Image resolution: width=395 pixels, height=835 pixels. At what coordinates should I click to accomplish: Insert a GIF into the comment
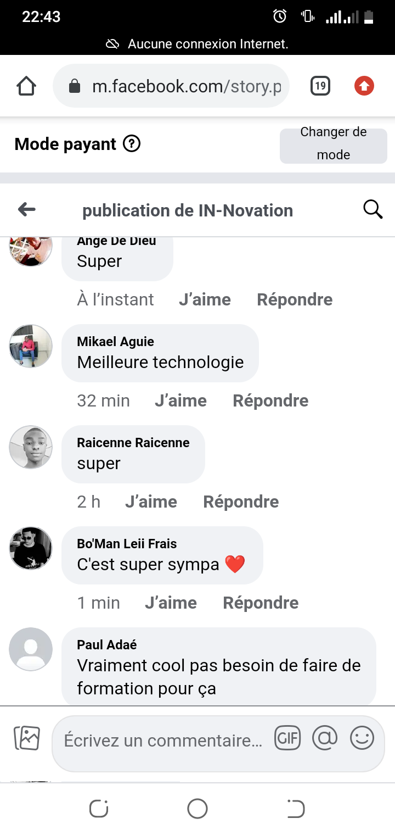point(287,738)
